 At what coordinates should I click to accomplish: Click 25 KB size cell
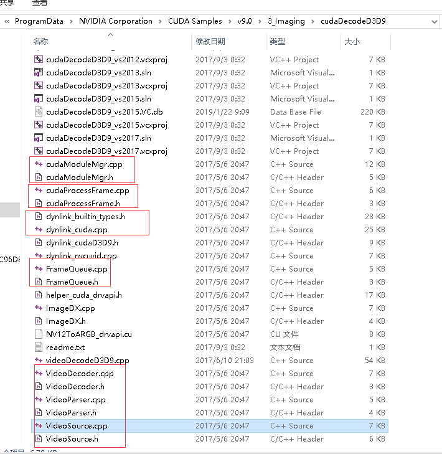[375, 230]
